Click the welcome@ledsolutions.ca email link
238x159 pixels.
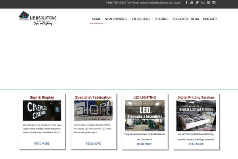[156, 3]
